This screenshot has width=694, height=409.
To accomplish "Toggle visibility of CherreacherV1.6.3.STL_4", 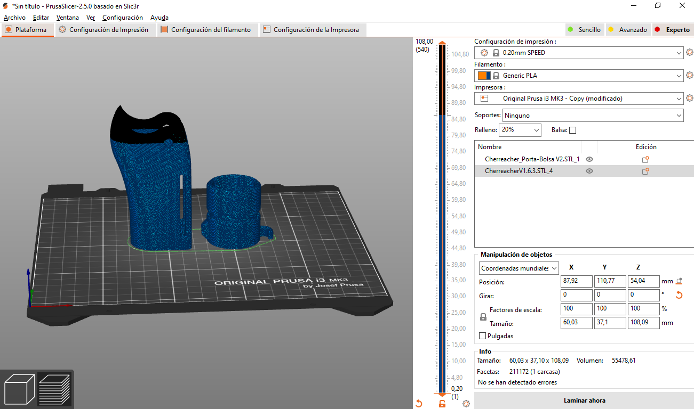I will coord(589,171).
